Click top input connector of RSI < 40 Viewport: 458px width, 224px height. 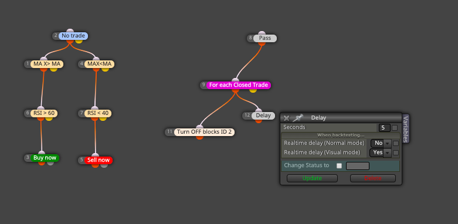(95, 108)
